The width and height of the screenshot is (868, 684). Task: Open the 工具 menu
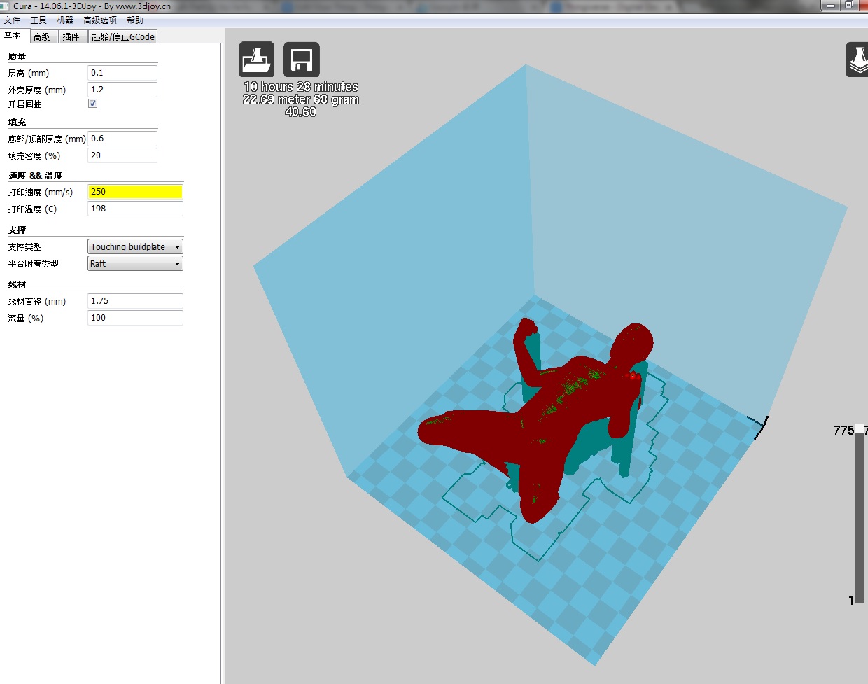[x=38, y=20]
